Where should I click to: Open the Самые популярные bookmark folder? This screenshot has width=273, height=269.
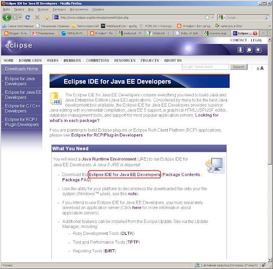tap(18, 26)
